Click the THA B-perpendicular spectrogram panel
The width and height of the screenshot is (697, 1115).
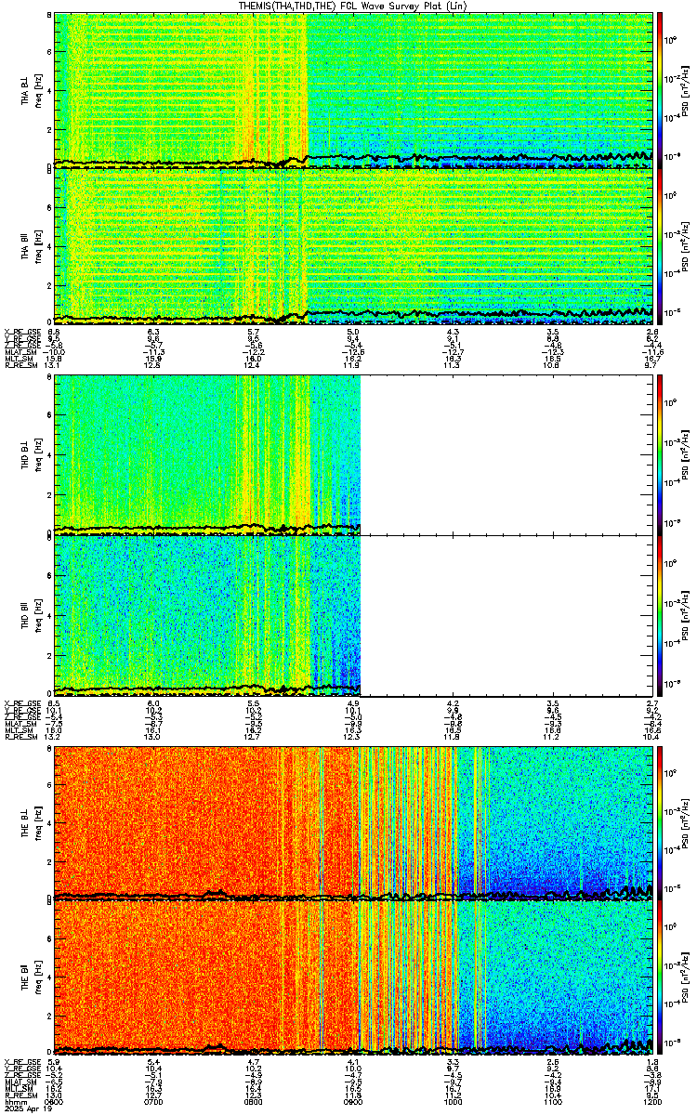351,90
